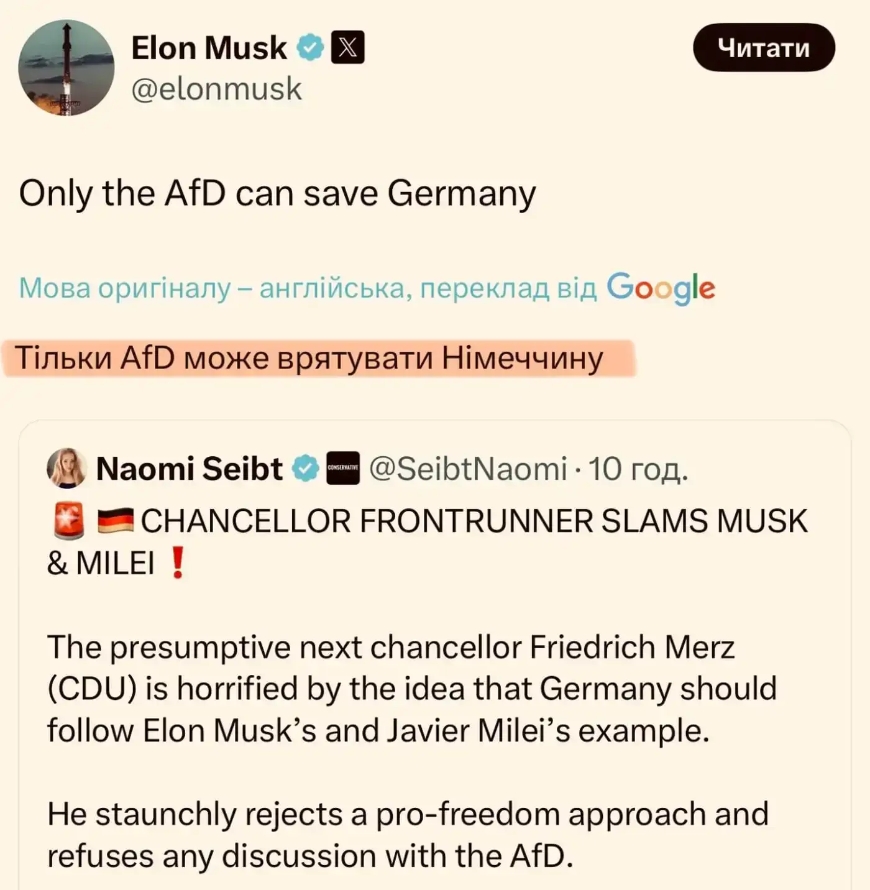The width and height of the screenshot is (870, 890).
Task: Click the Google logo in translation note
Action: tap(661, 288)
